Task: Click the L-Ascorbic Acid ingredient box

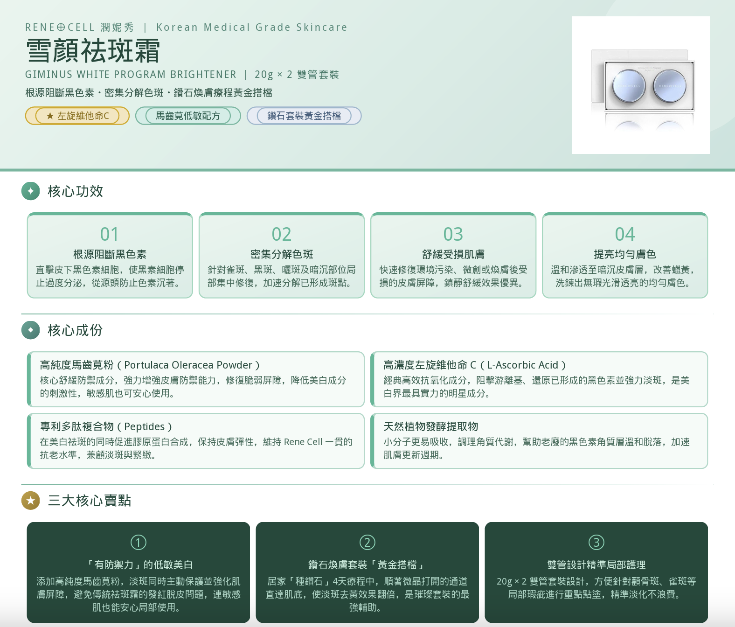Action: 539,379
